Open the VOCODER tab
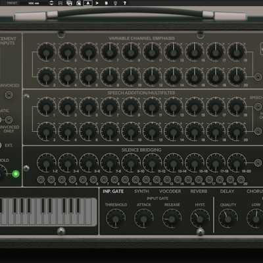The image size is (263, 263). click(170, 191)
